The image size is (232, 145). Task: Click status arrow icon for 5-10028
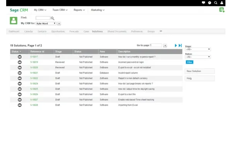pos(20,105)
